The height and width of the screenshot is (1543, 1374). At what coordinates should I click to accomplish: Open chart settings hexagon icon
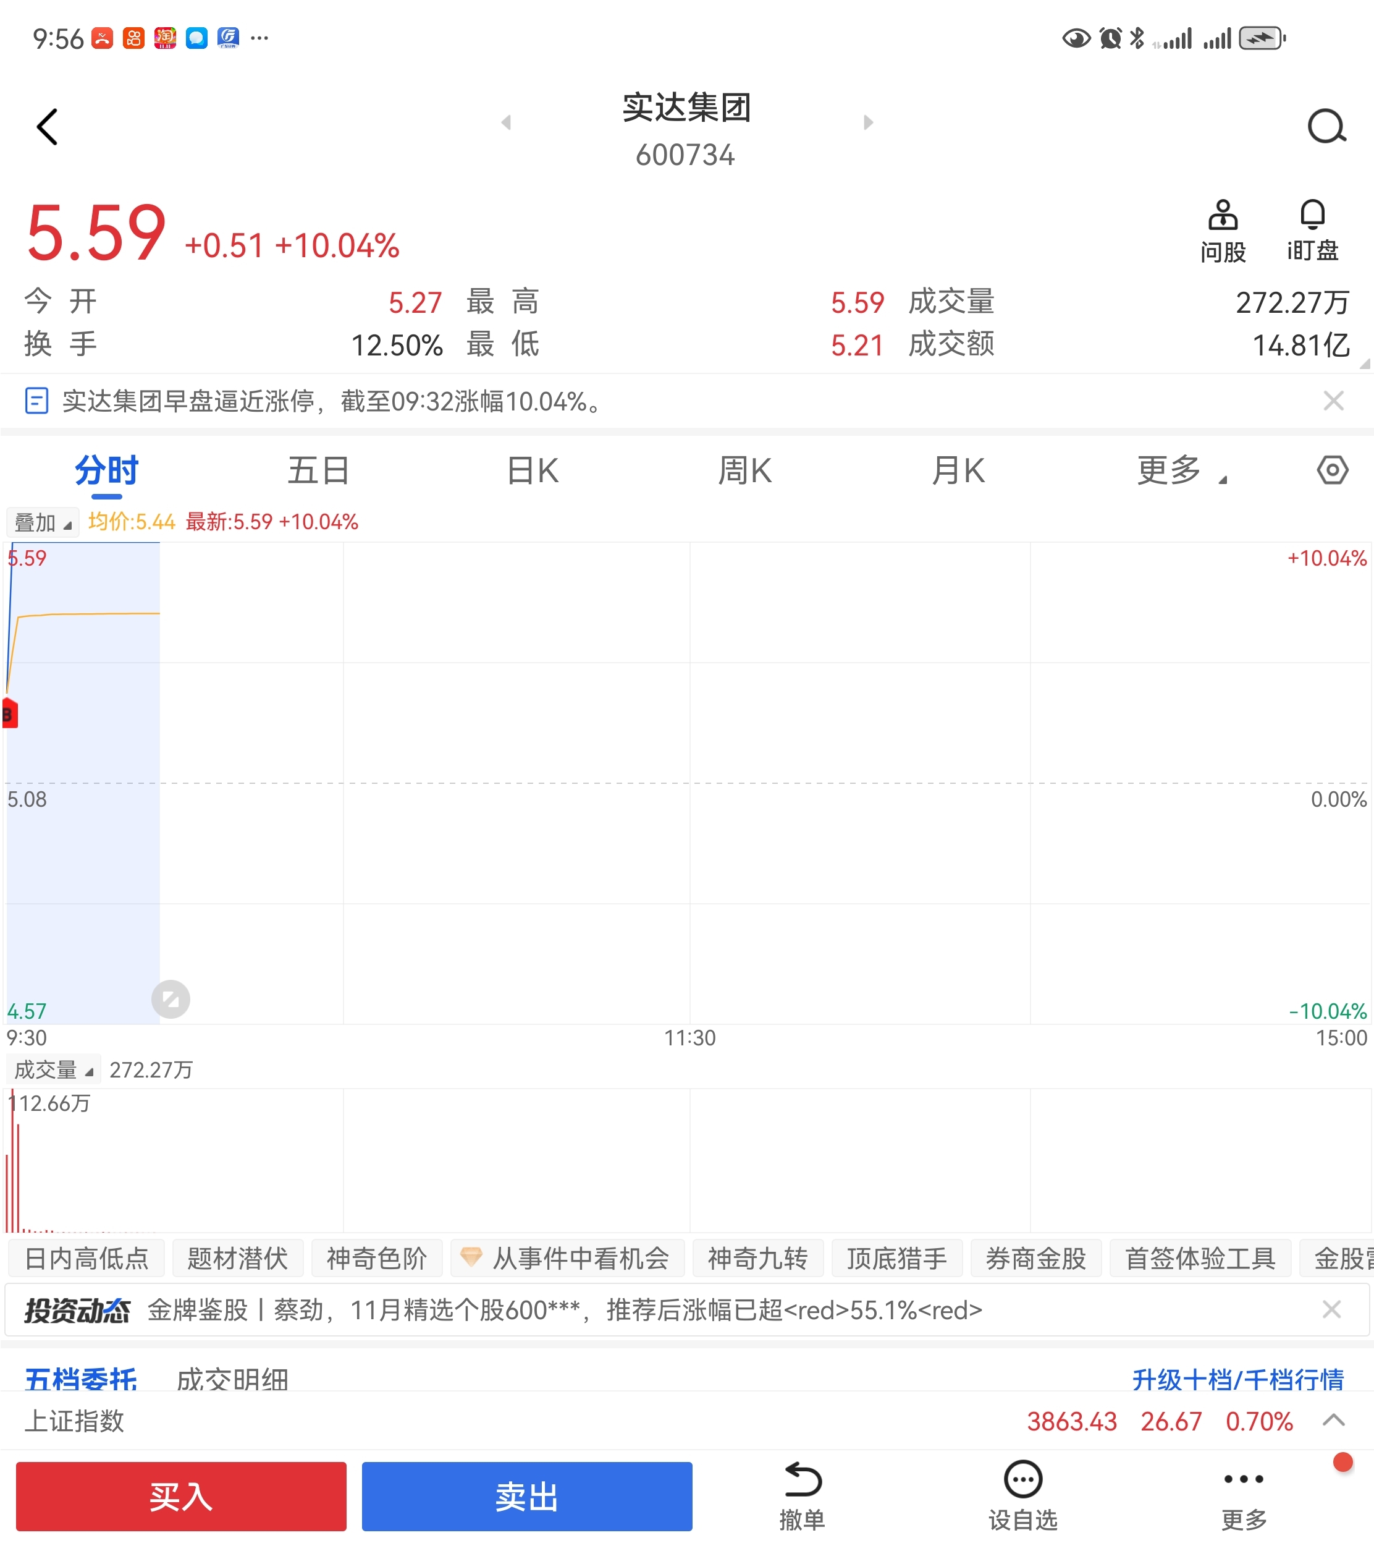[x=1332, y=470]
